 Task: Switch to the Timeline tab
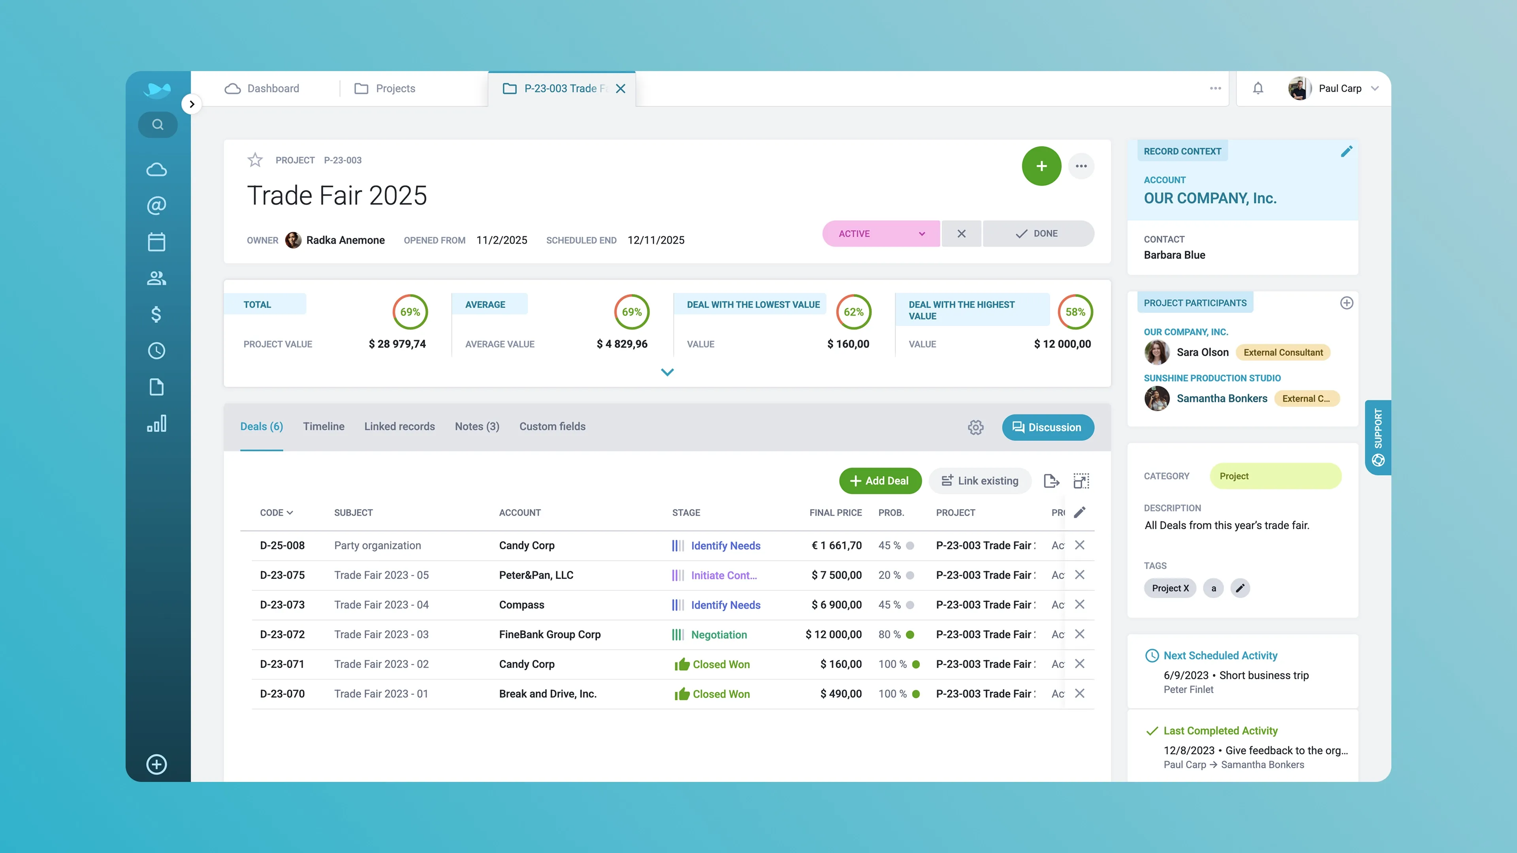pos(324,427)
